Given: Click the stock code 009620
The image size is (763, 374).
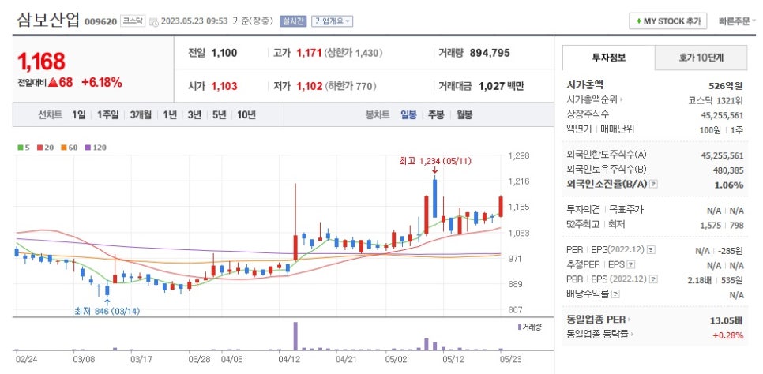Looking at the screenshot, I should (101, 21).
